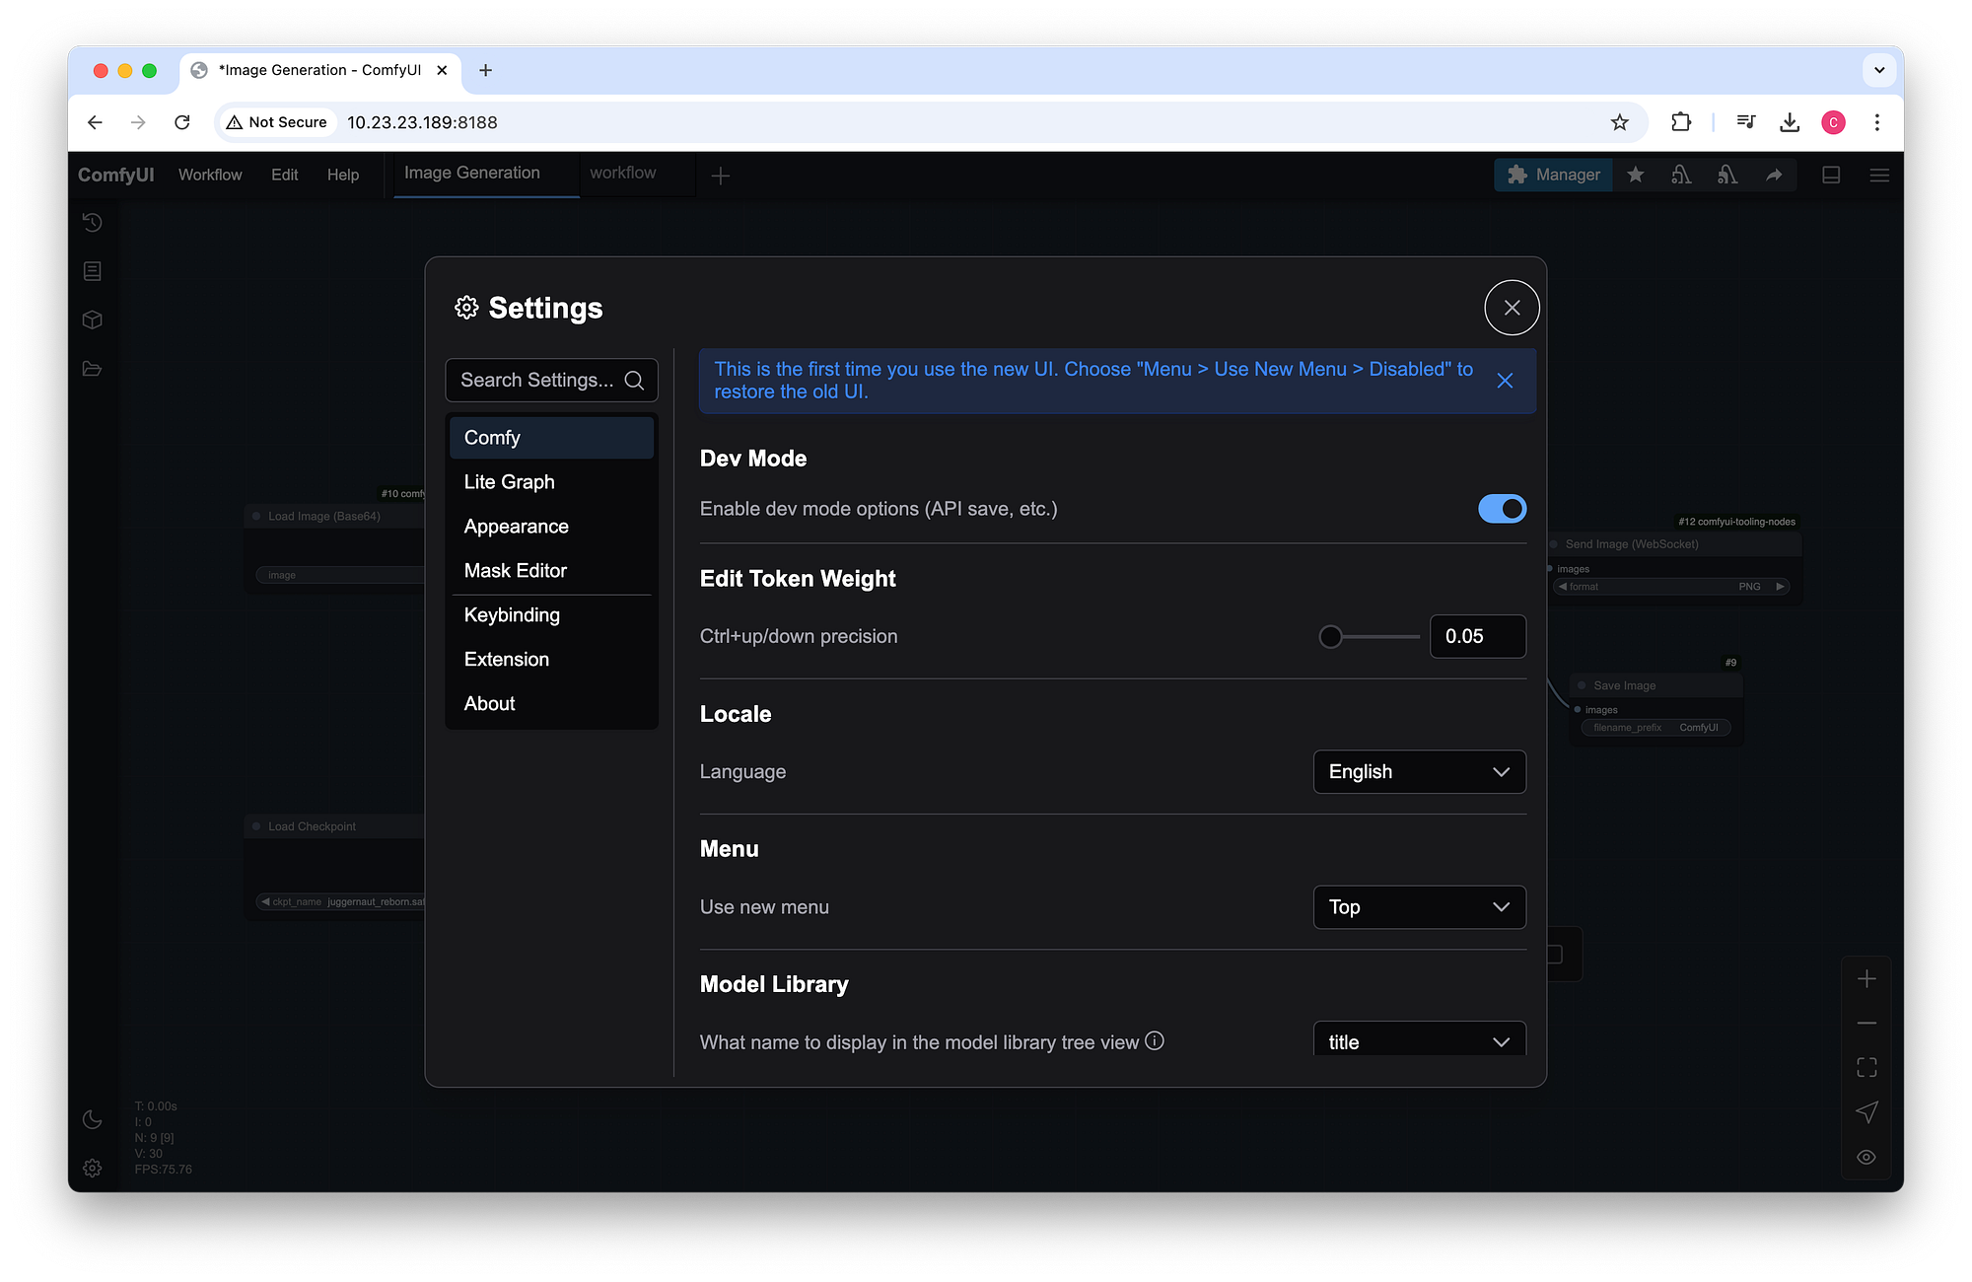Click the Manager button
This screenshot has height=1282, width=1972.
pos(1554,175)
